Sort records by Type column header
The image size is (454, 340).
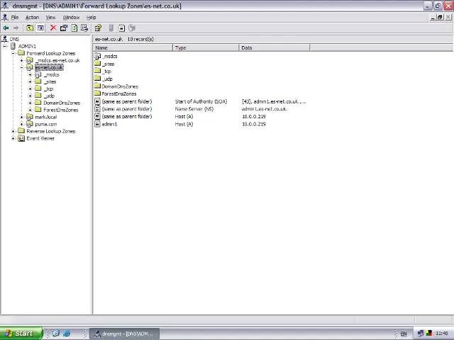[206, 47]
